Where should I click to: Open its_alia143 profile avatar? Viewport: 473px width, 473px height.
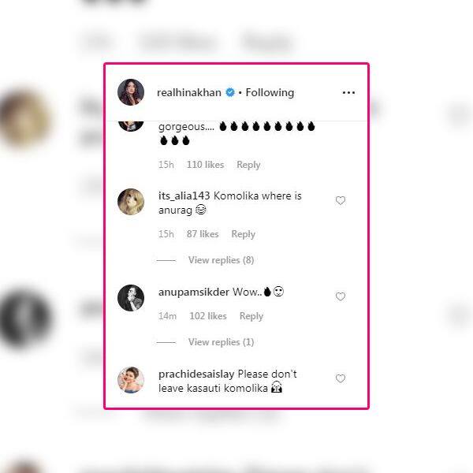pyautogui.click(x=131, y=202)
